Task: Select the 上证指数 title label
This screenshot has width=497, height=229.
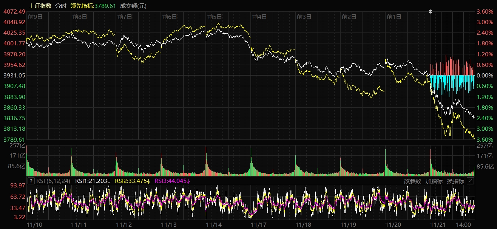Action: [x=40, y=6]
